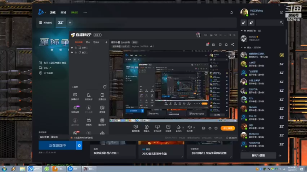Click the add friend icon
Screen dimensions: 307x172
(x=244, y=23)
